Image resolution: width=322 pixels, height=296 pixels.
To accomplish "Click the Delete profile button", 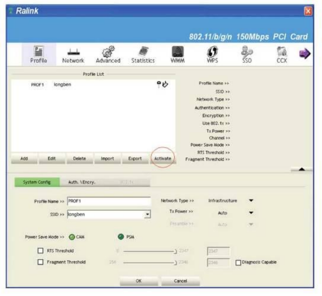I will point(79,158).
